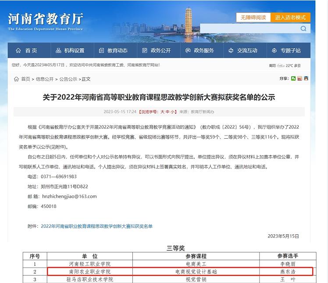Click the icon beside 专题子站

pyautogui.click(x=274, y=50)
